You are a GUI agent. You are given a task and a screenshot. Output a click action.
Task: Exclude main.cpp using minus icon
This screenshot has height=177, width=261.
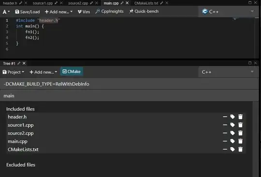[225, 141]
